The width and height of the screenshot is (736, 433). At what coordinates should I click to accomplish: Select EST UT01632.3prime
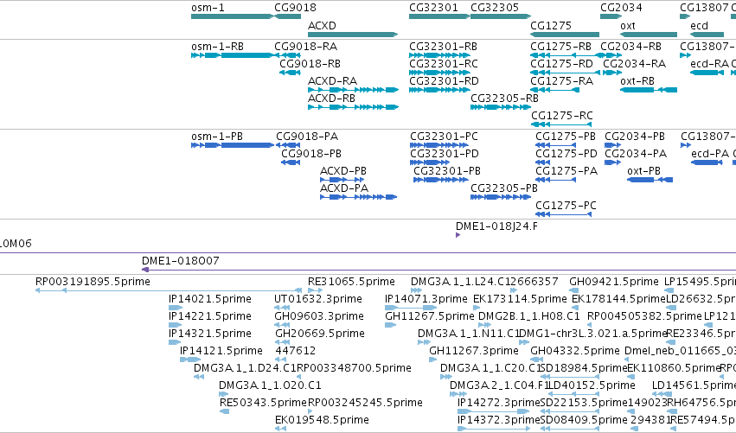point(282,309)
